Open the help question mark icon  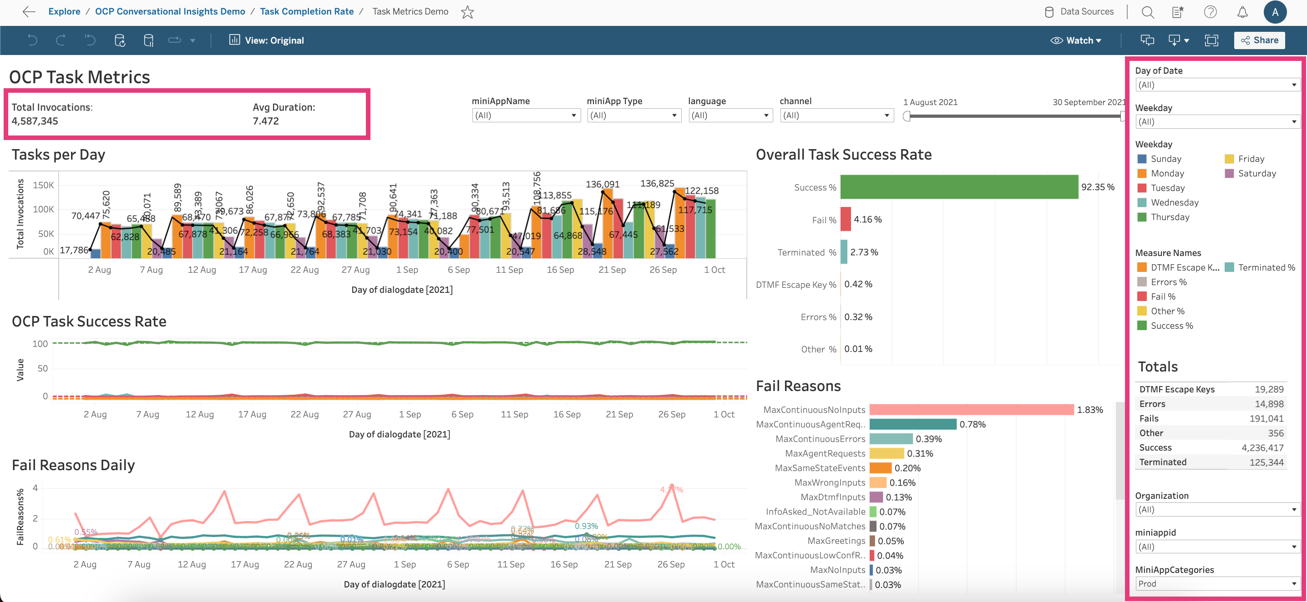pyautogui.click(x=1210, y=12)
